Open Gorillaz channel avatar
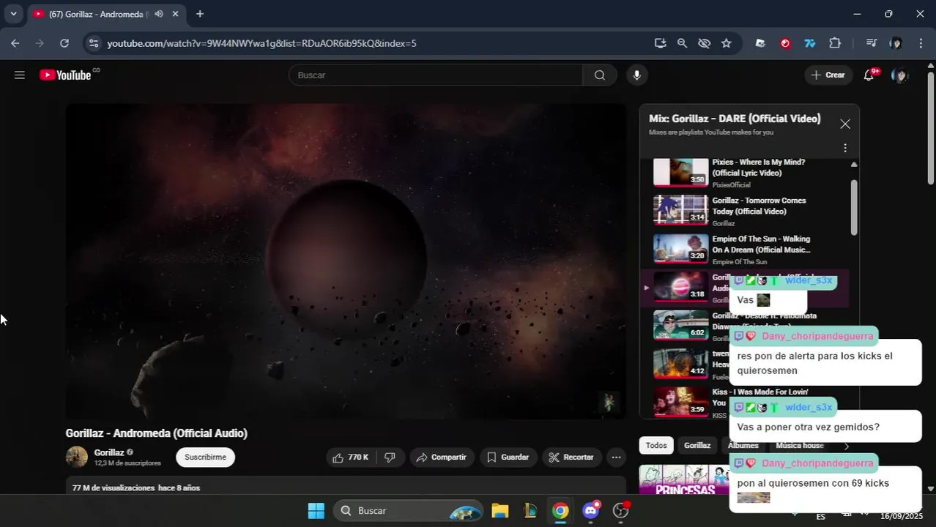936x527 pixels. coord(77,457)
